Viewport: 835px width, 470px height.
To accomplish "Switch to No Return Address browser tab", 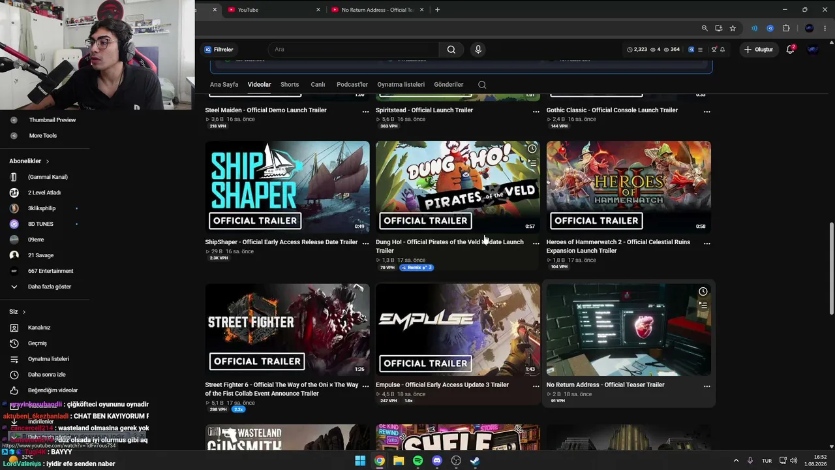I will click(377, 10).
